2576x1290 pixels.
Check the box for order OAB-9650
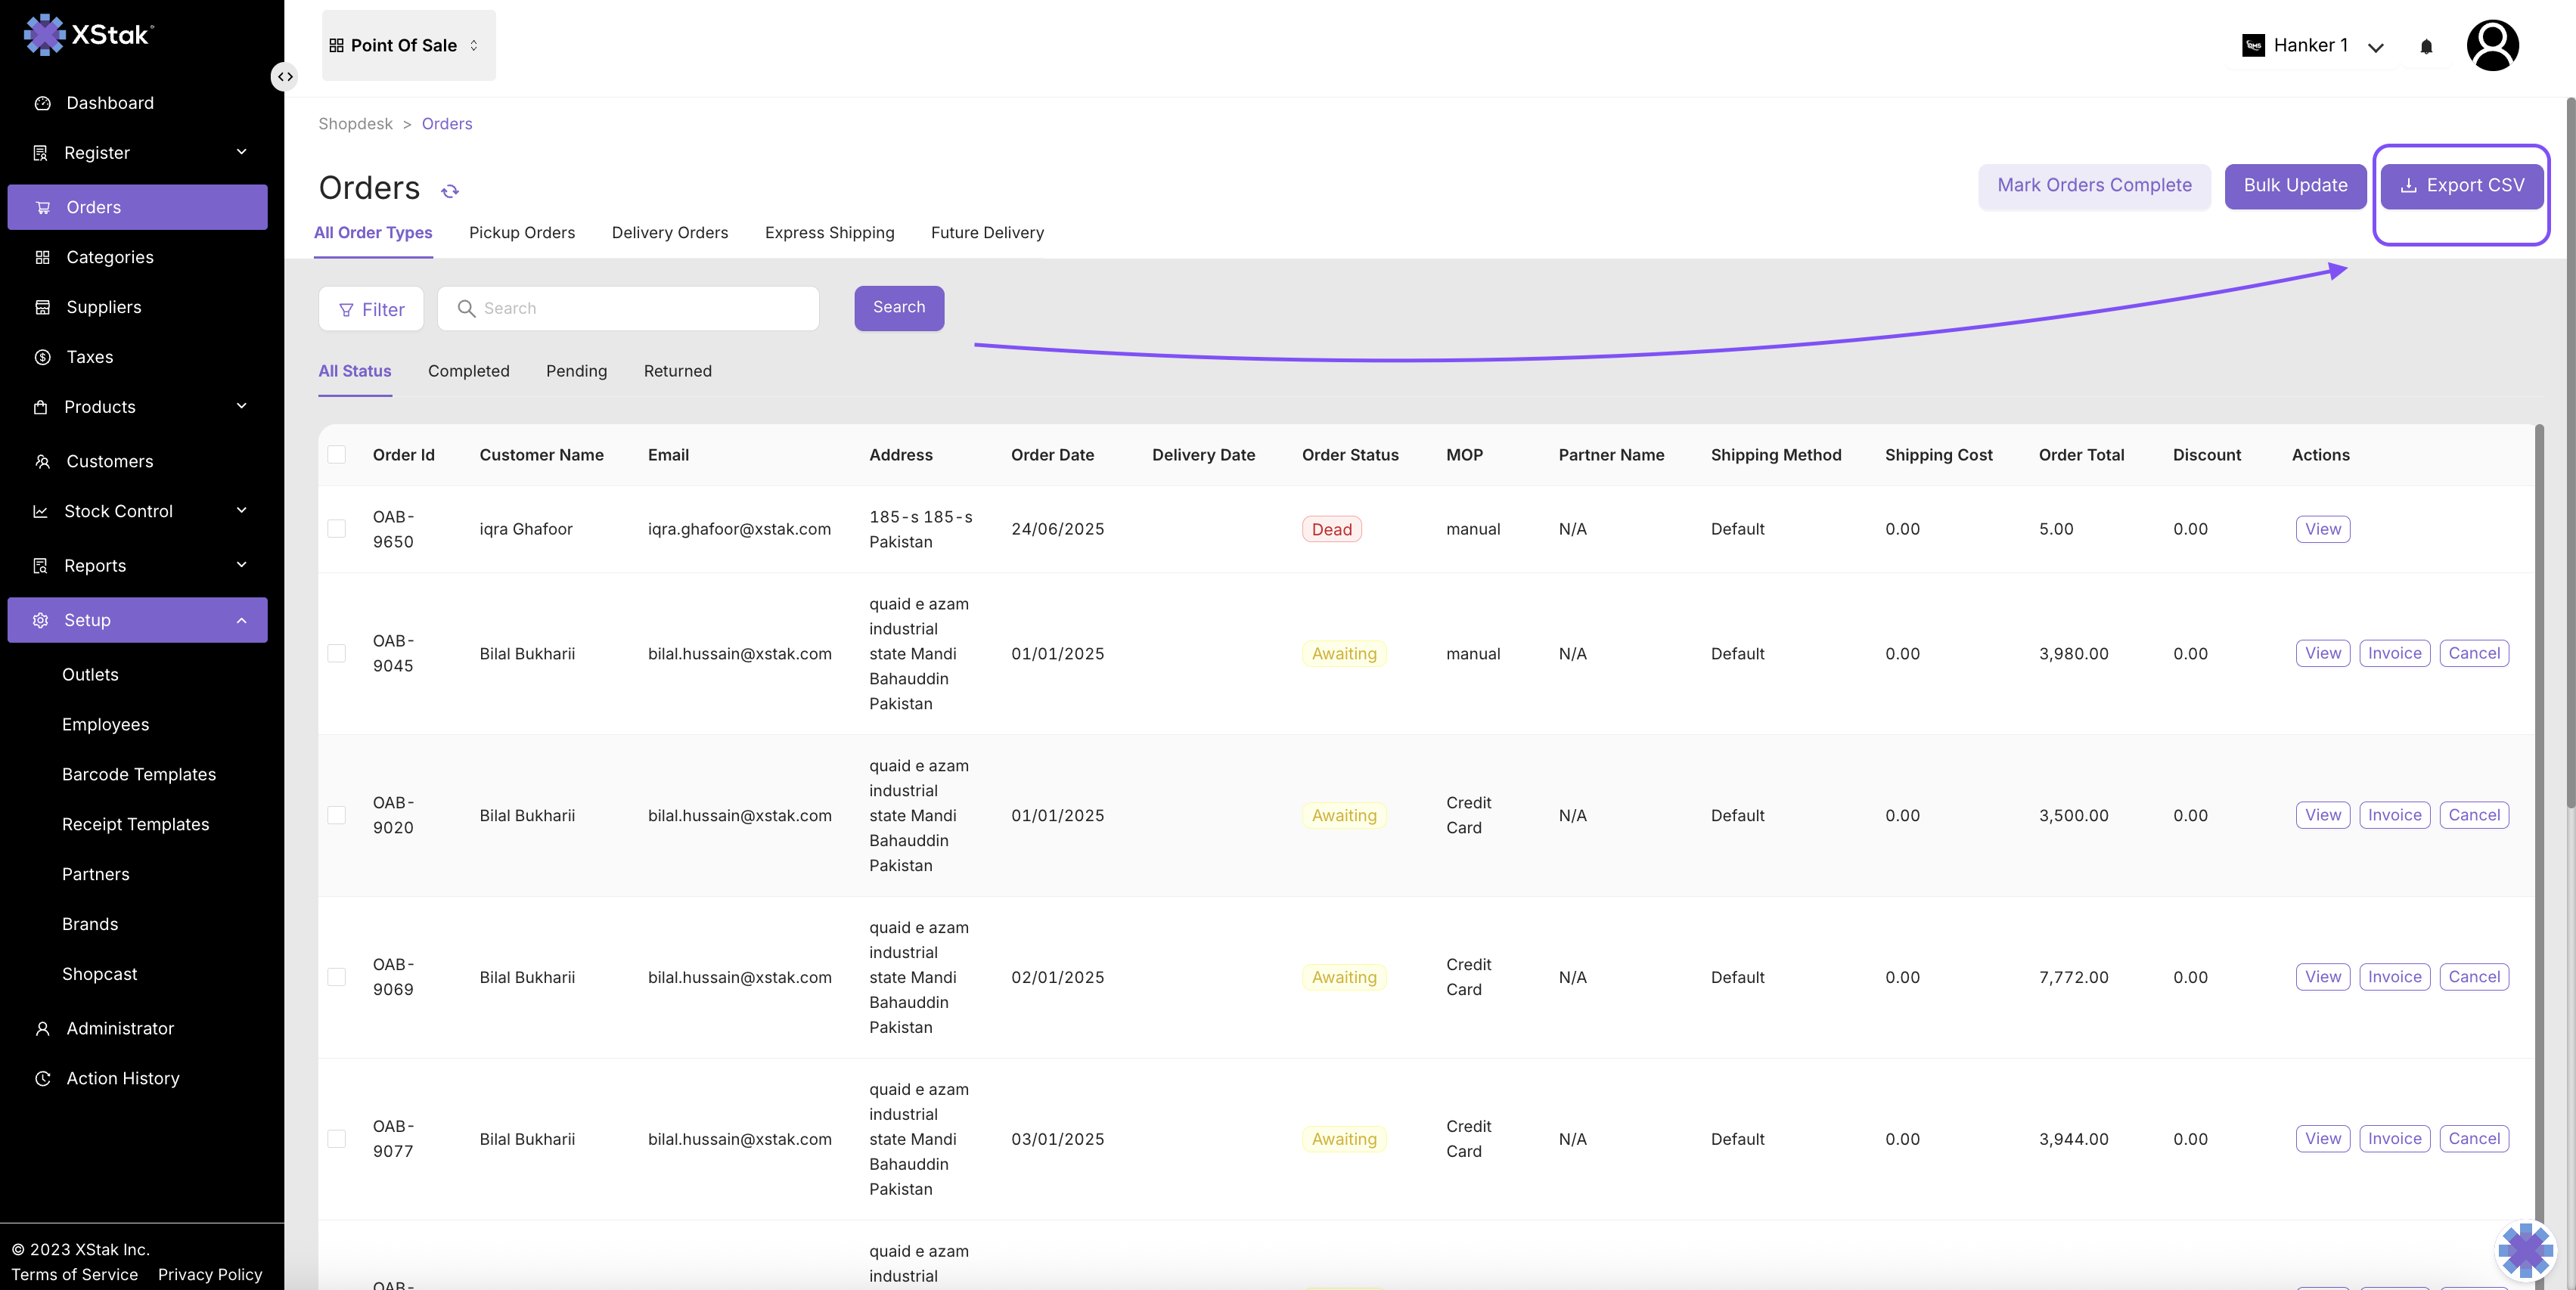pyautogui.click(x=337, y=529)
